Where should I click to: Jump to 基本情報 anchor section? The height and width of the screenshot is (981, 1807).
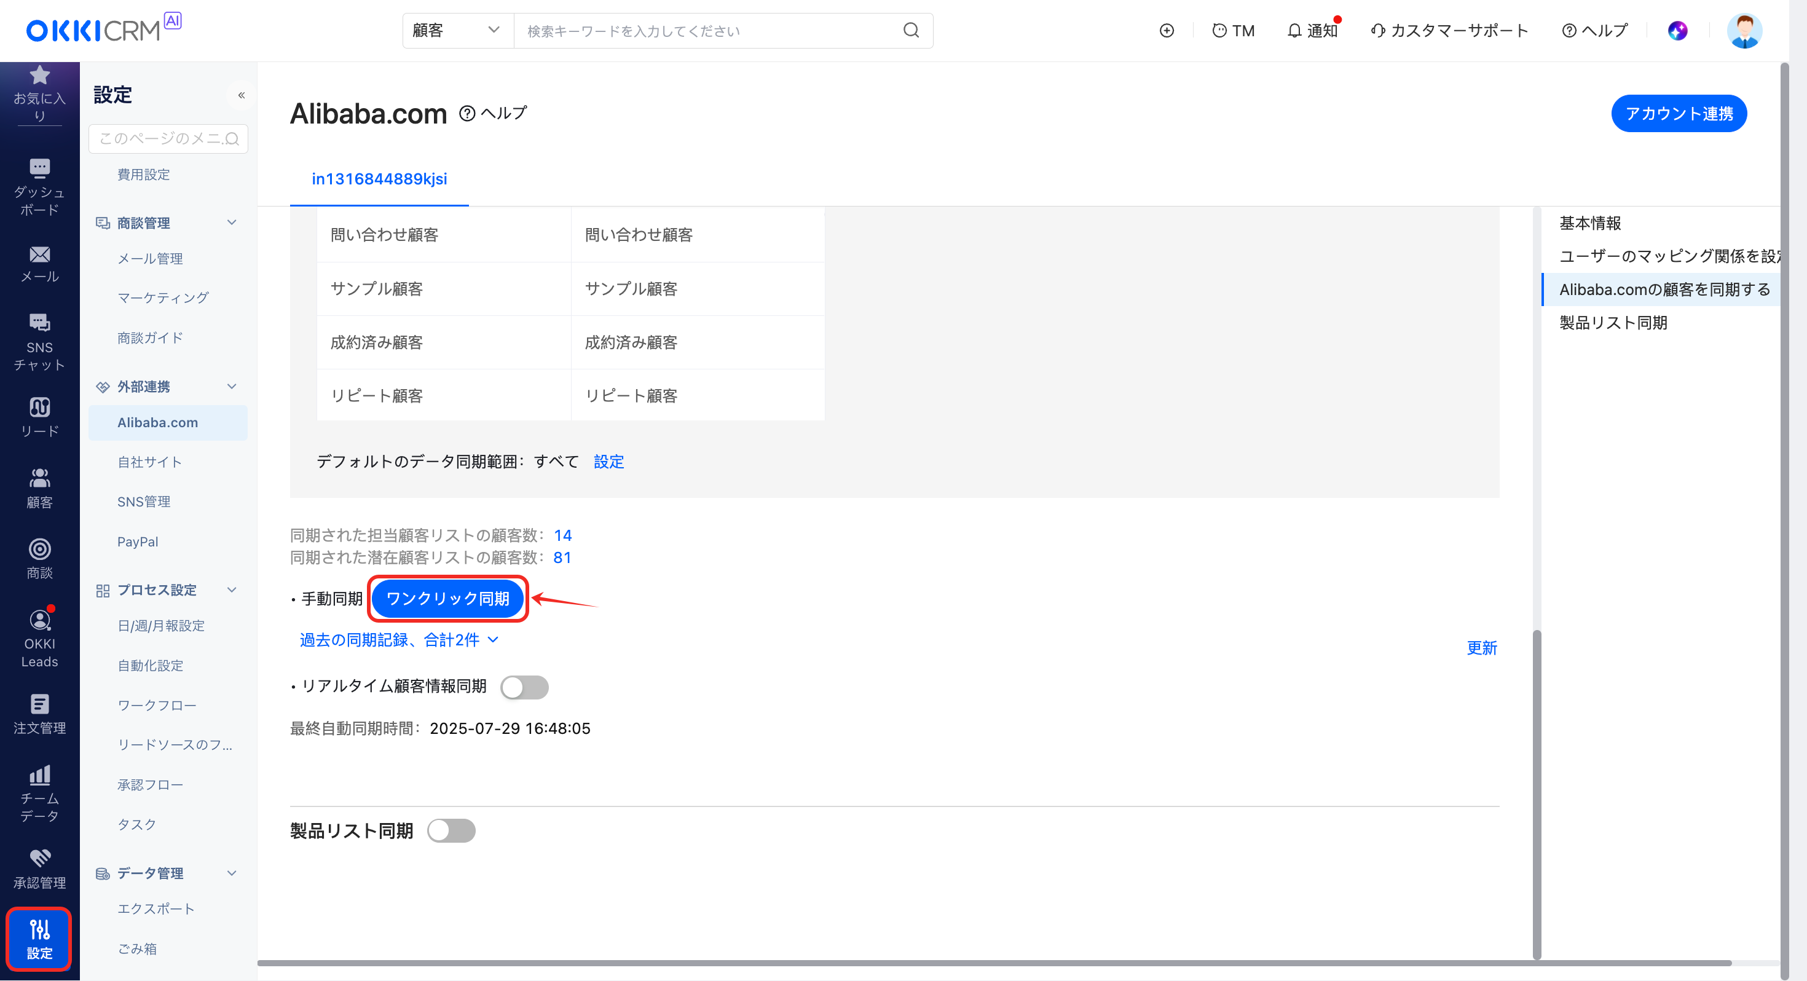1589,223
